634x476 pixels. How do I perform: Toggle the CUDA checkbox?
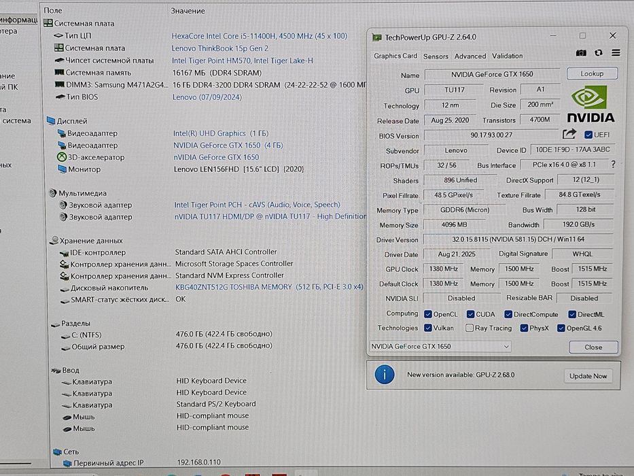470,314
